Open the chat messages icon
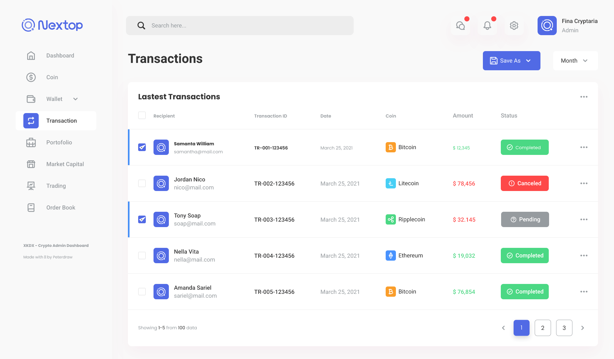The height and width of the screenshot is (359, 614). pyautogui.click(x=460, y=26)
